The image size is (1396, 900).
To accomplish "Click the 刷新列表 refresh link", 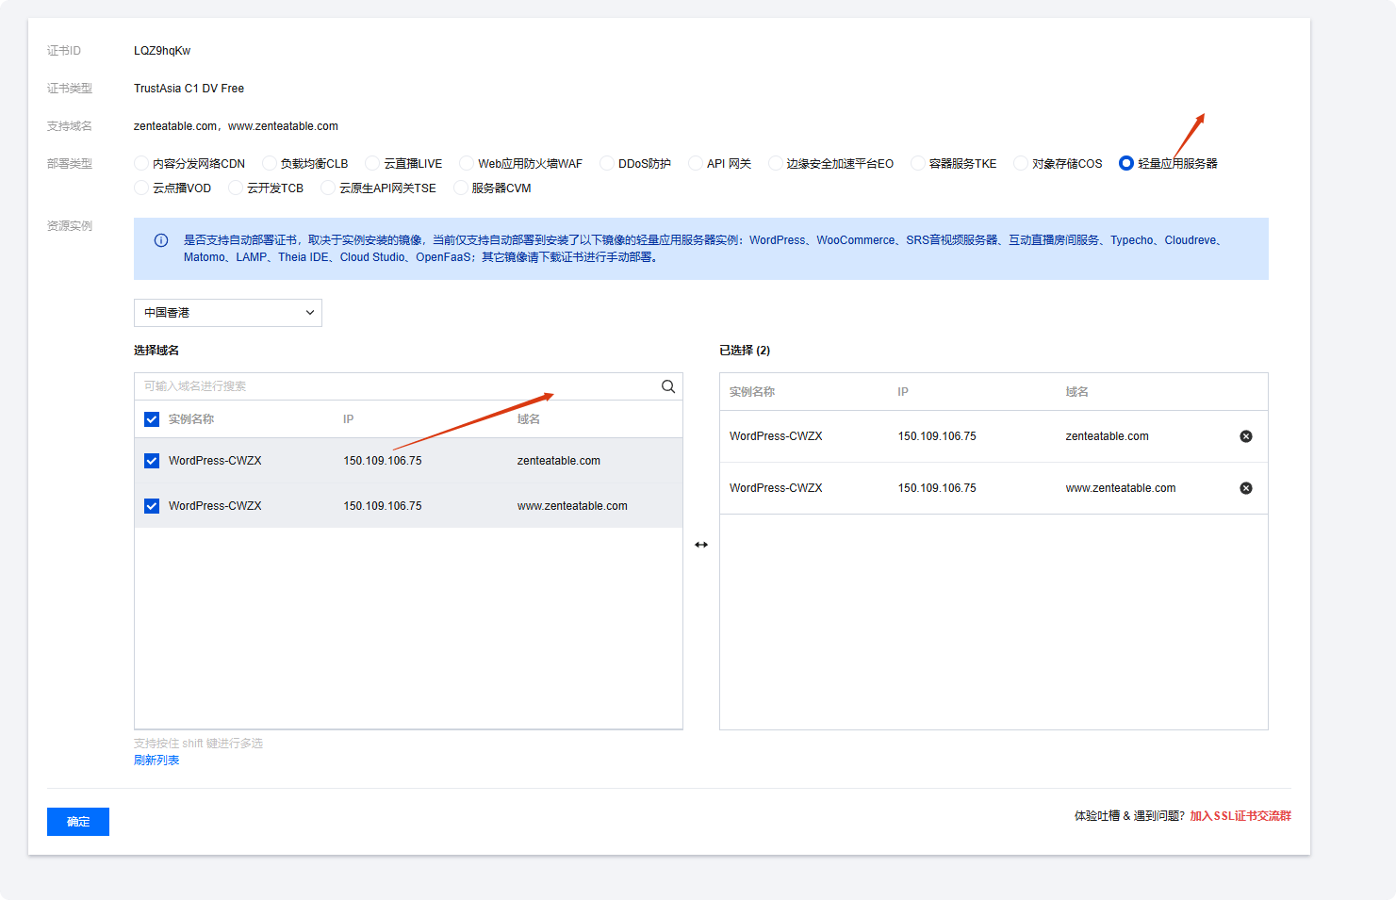I will (156, 761).
